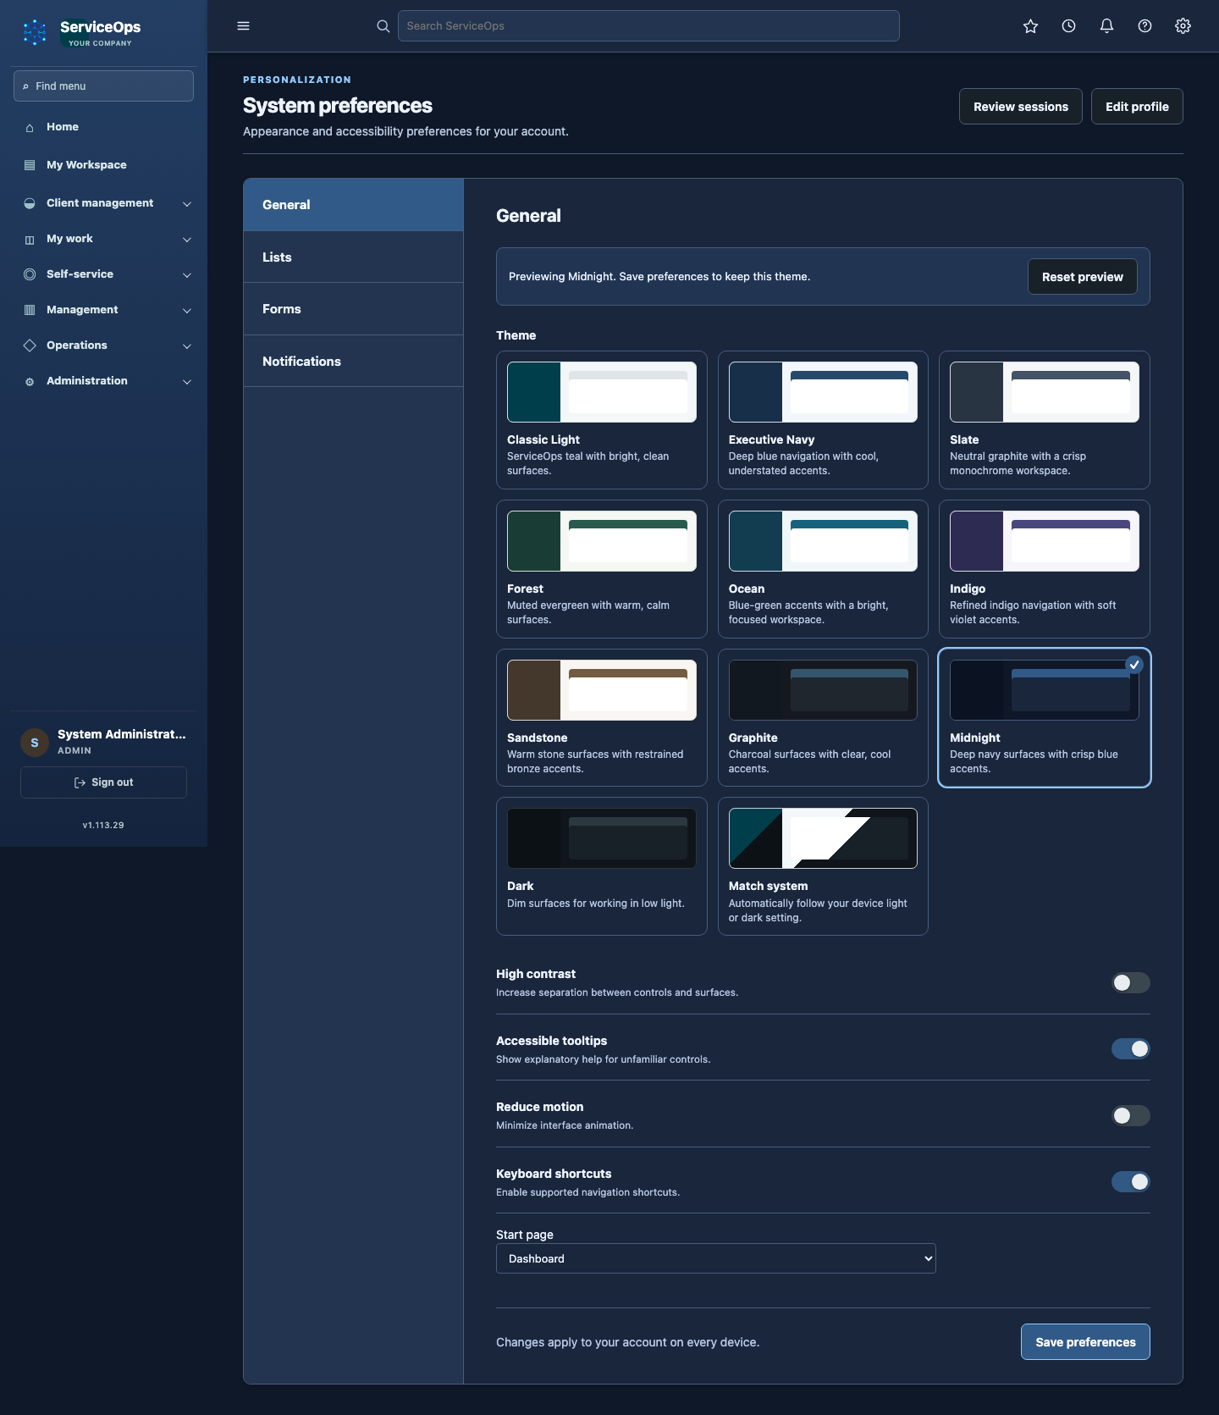Click the ServiceOps logo icon
Screen dimensions: 1219x1415
click(35, 32)
